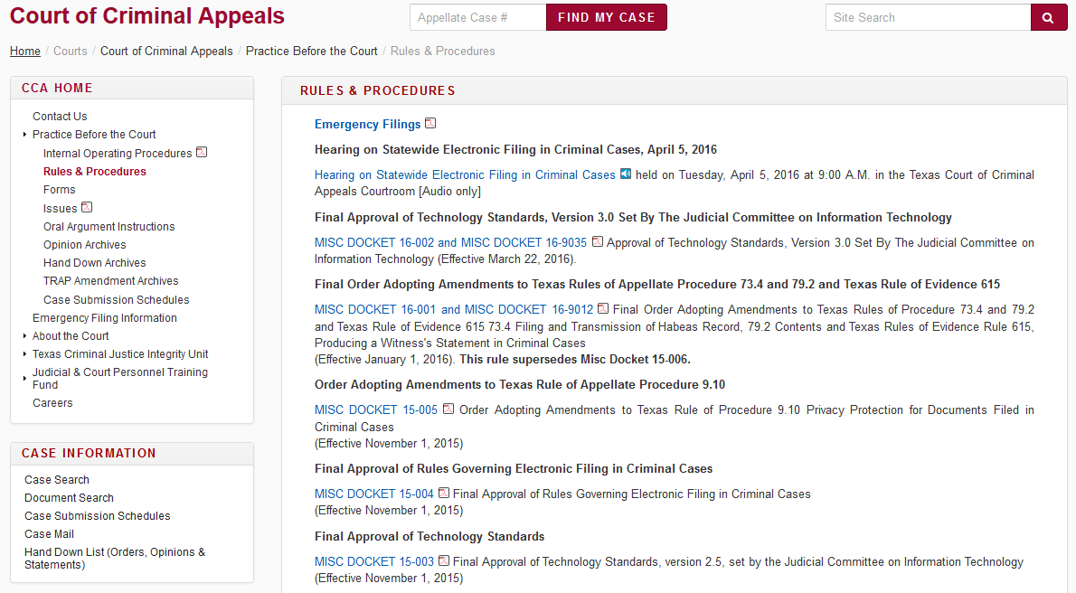The width and height of the screenshot is (1076, 593).
Task: Expand Judicial & Court Personnel Training Fund arrow
Action: (x=24, y=378)
